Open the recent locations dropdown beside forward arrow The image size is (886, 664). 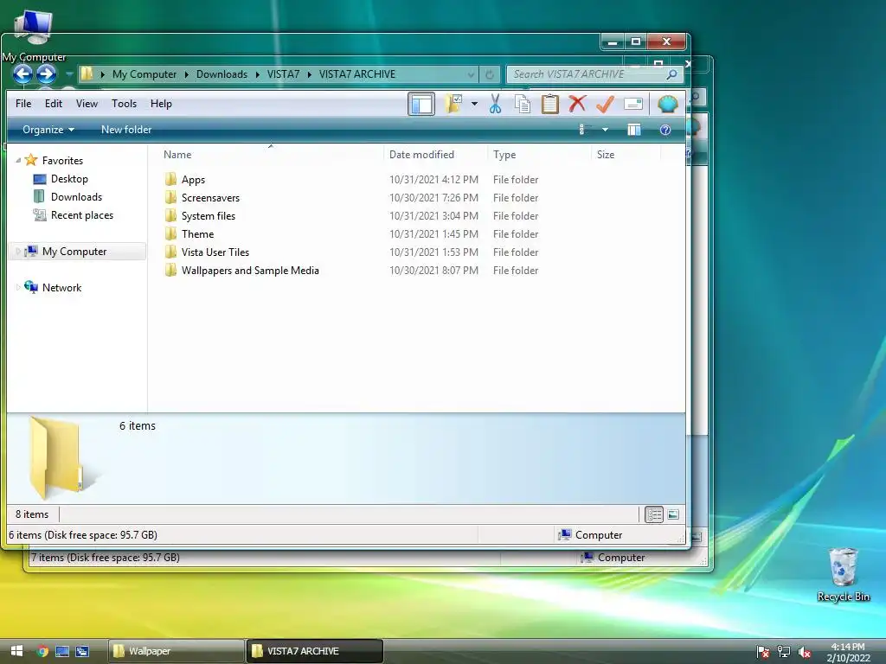pos(69,74)
